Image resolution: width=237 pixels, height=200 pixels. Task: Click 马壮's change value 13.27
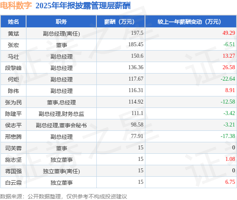coord(229,56)
